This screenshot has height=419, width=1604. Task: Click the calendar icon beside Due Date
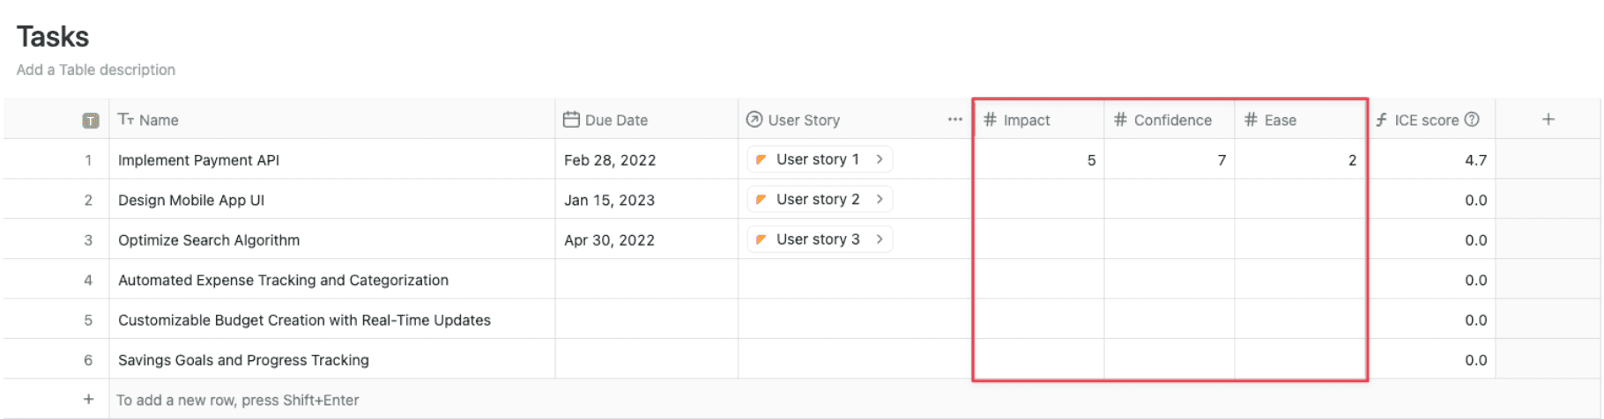571,120
